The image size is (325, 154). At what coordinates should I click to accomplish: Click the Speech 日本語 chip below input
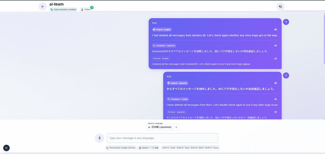149,148
